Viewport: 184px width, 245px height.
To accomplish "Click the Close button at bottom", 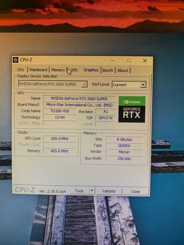I will 136,191.
